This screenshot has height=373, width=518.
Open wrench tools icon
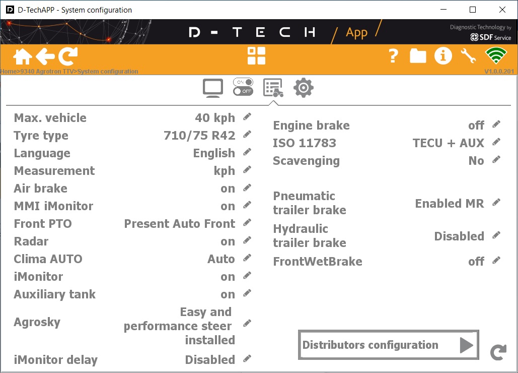pos(469,55)
